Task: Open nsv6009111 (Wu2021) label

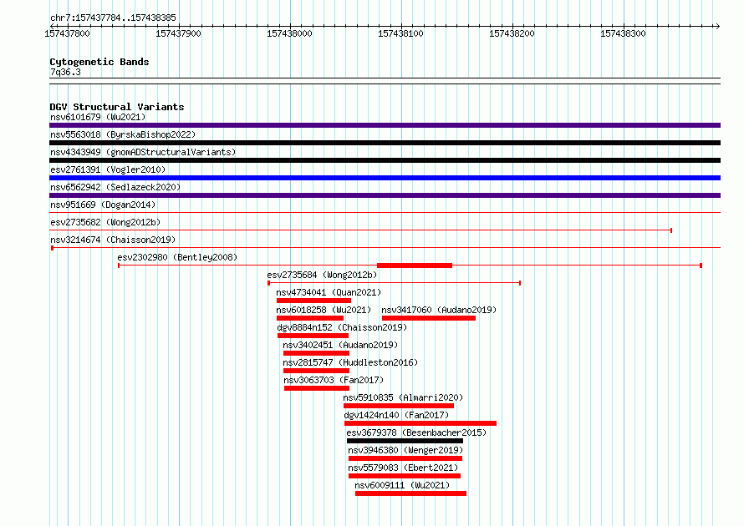Action: tap(402, 485)
